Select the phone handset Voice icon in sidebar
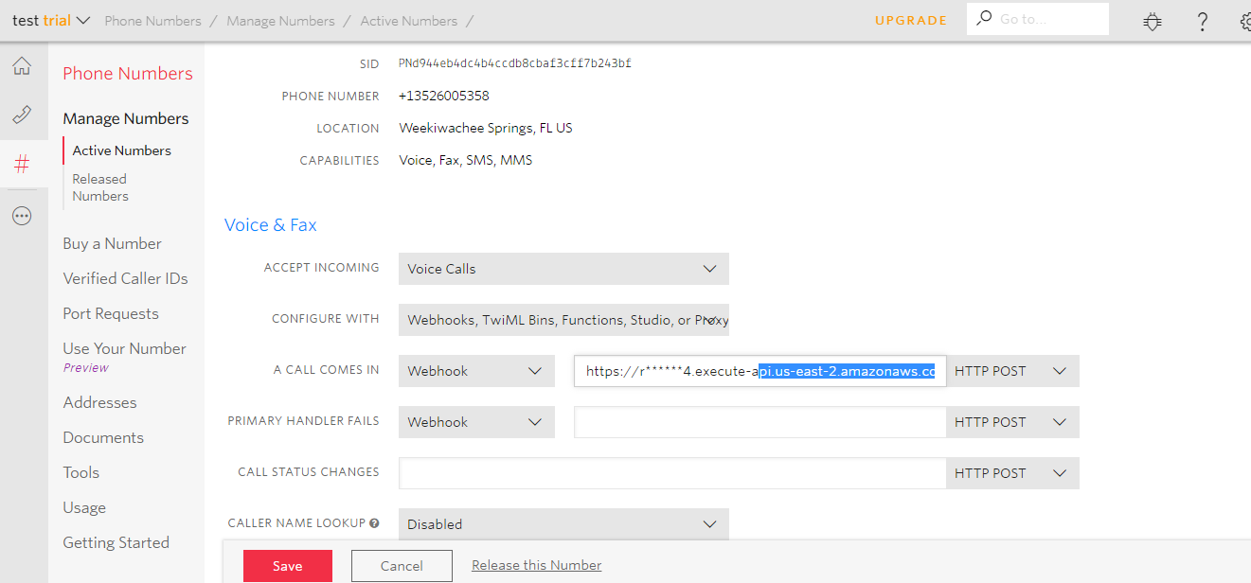 coord(23,114)
